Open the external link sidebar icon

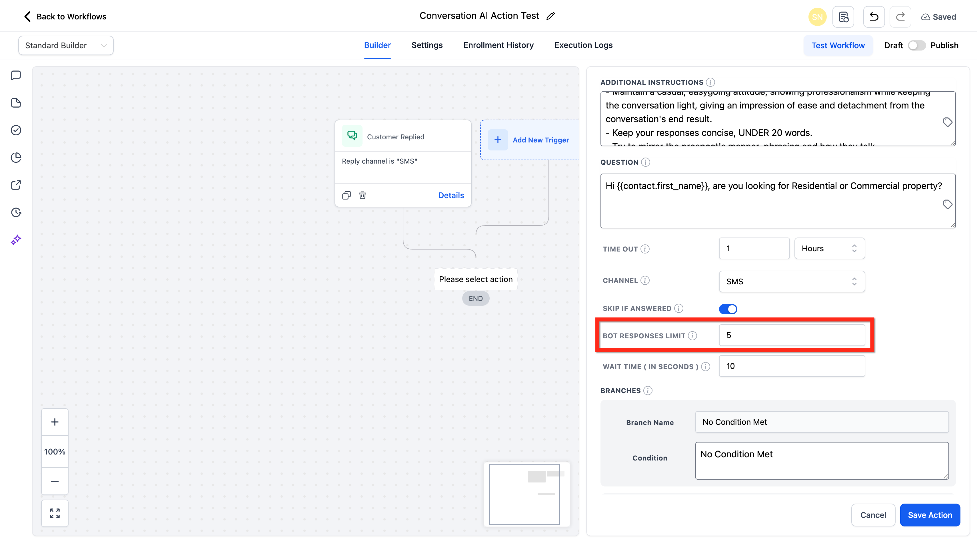(16, 185)
